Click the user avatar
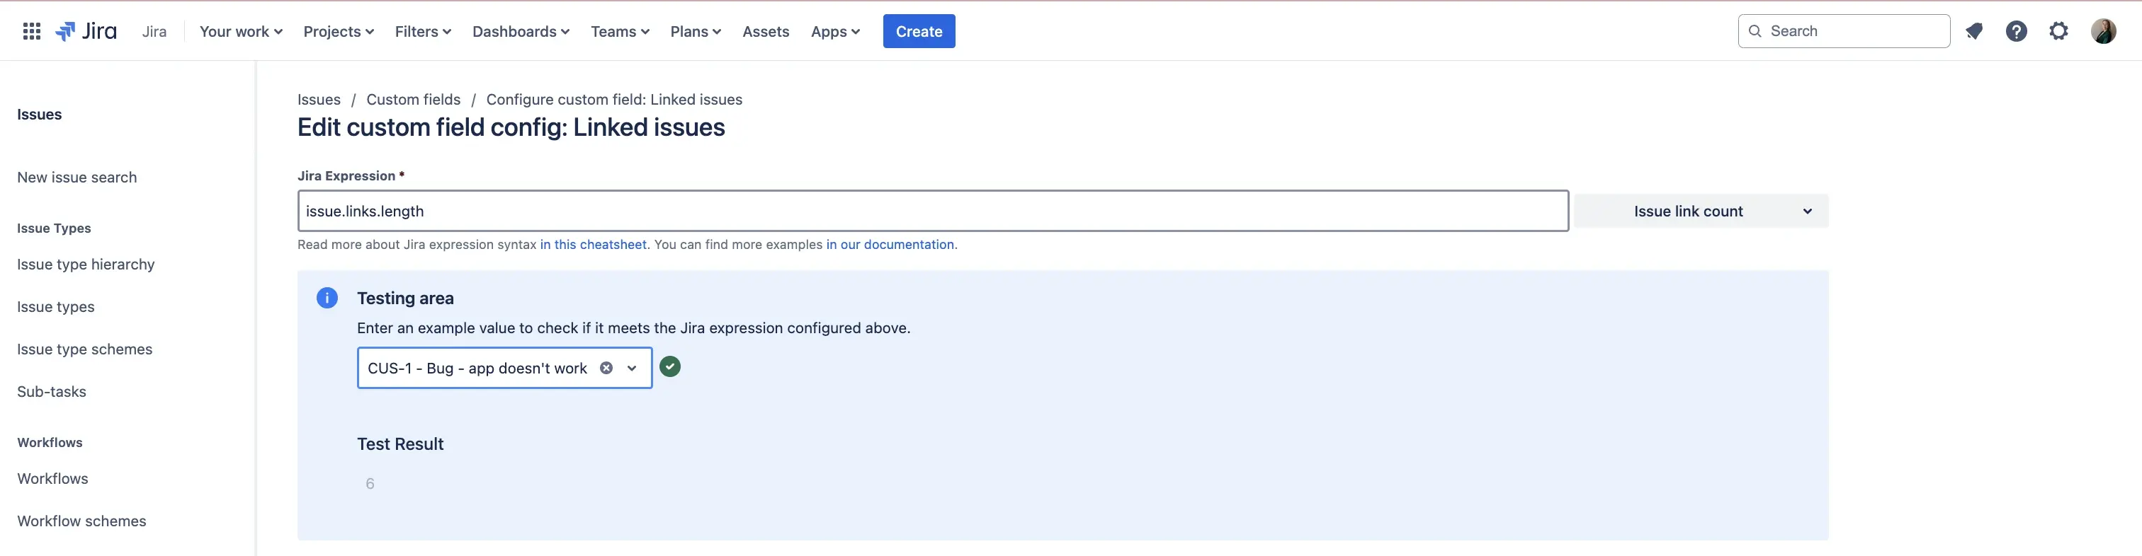Screen dimensions: 2142x556 click(x=2104, y=30)
